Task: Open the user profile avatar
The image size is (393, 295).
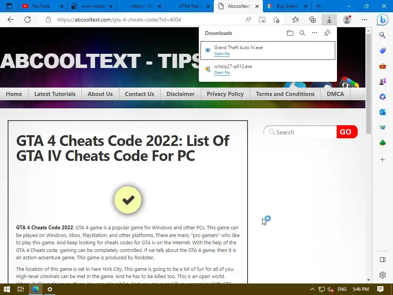Action: (347, 20)
